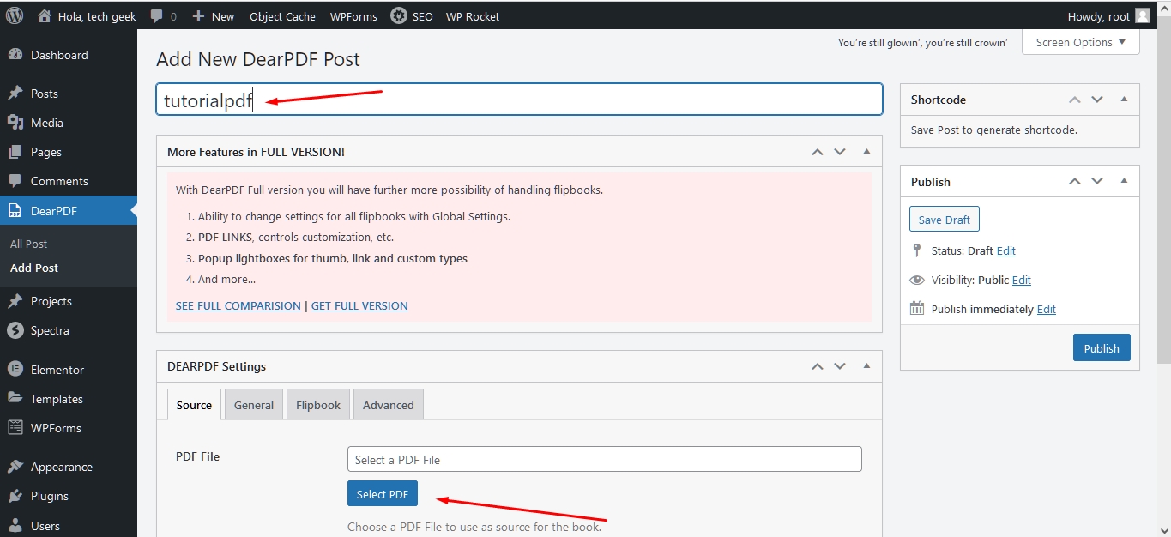Open Projects icon in sidebar
Image resolution: width=1171 pixels, height=537 pixels.
(x=15, y=301)
